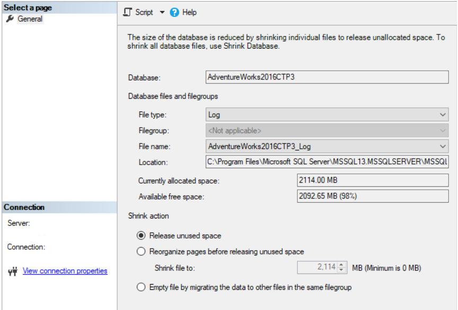458x310 pixels.
Task: Click the wrench icon beside General
Action: click(10, 19)
